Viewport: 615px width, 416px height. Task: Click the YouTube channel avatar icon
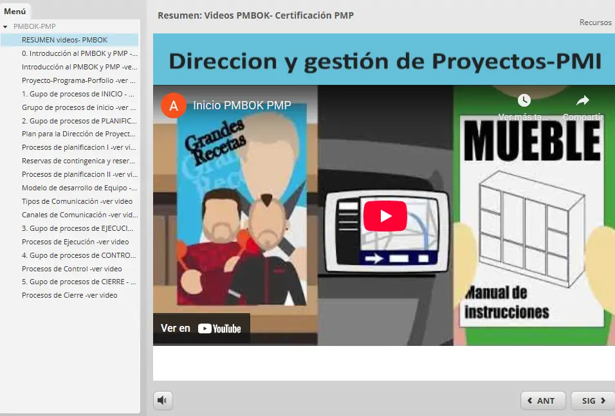[173, 105]
